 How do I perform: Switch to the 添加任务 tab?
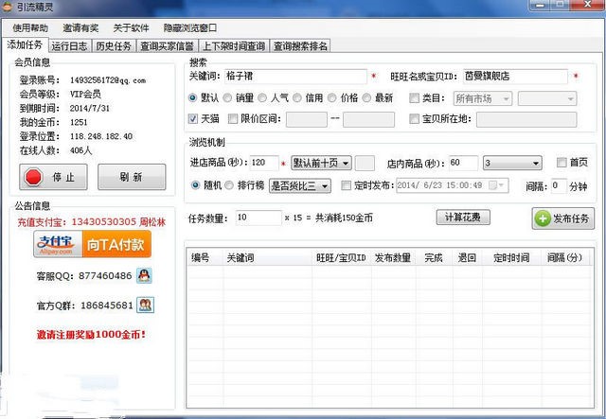coord(26,44)
